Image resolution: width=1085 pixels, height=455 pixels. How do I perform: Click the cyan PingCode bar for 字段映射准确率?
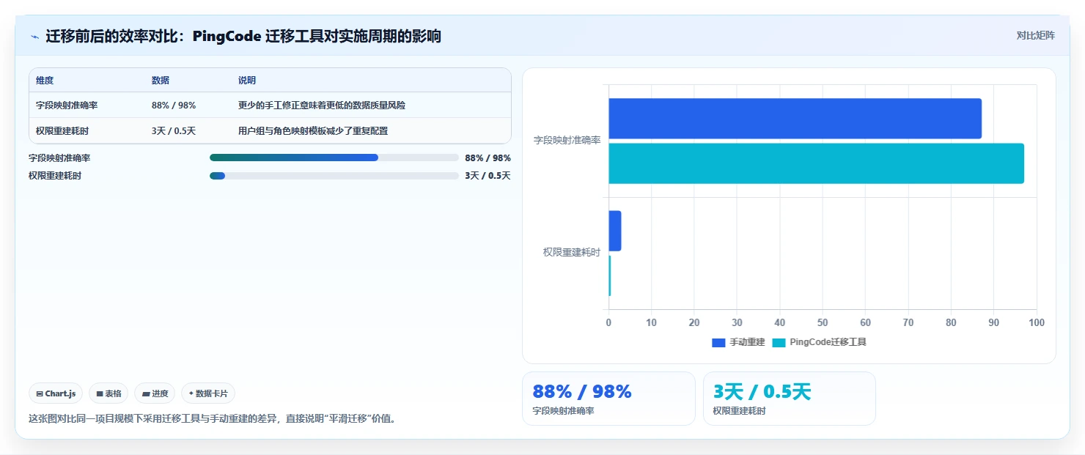coord(816,163)
